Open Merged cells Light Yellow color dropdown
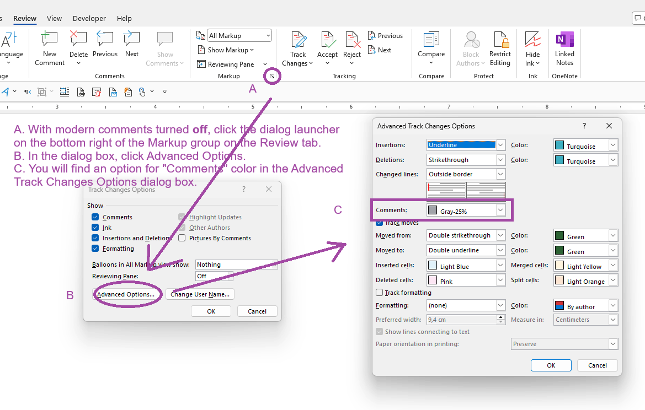Viewport: 645px width, 410px height. pos(586,266)
